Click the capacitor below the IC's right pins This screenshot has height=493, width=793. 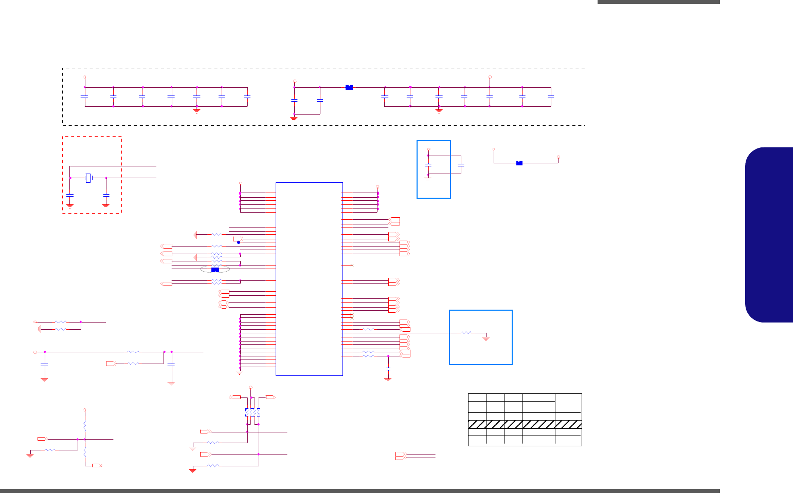(388, 369)
